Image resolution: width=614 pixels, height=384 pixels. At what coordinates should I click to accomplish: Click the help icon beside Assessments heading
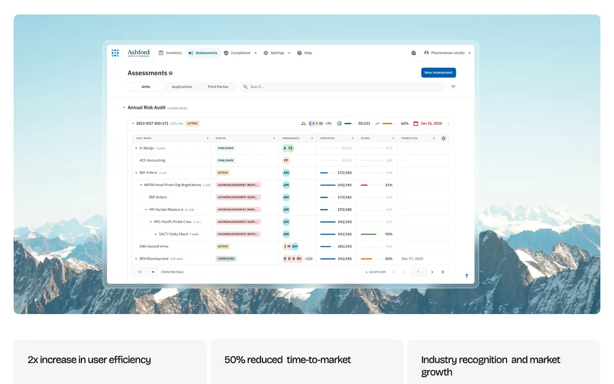coord(171,73)
